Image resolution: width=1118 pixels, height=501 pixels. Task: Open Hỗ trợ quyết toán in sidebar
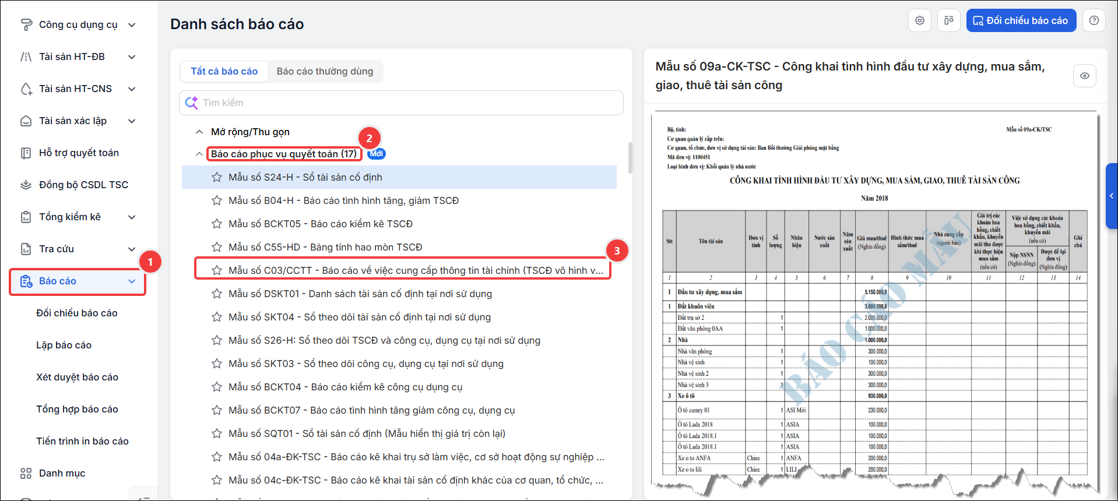79,153
